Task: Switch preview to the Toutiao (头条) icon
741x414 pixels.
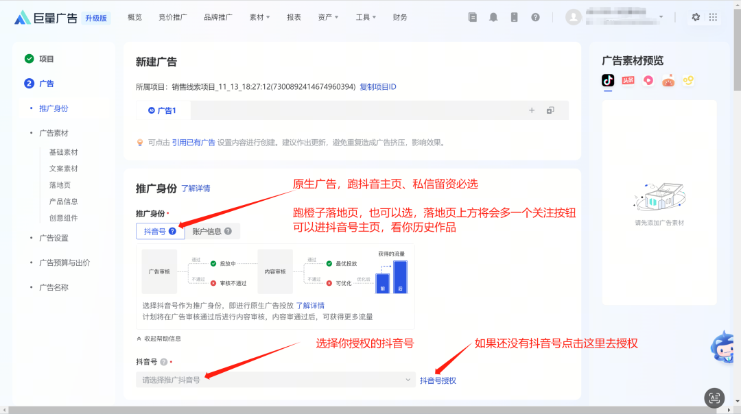Action: tap(628, 80)
